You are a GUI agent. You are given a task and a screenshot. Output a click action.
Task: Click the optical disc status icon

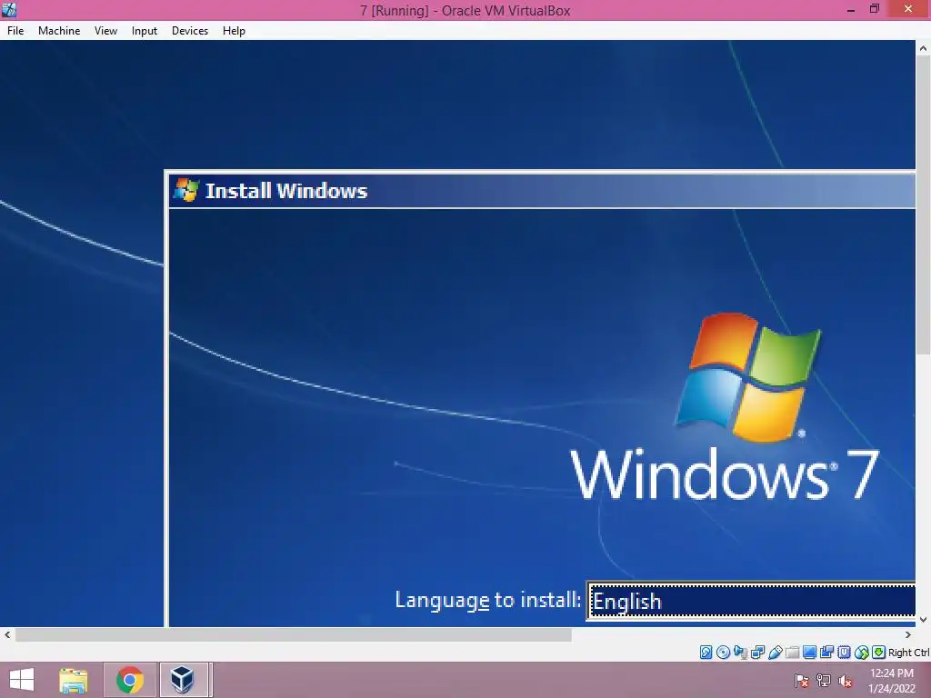723,653
